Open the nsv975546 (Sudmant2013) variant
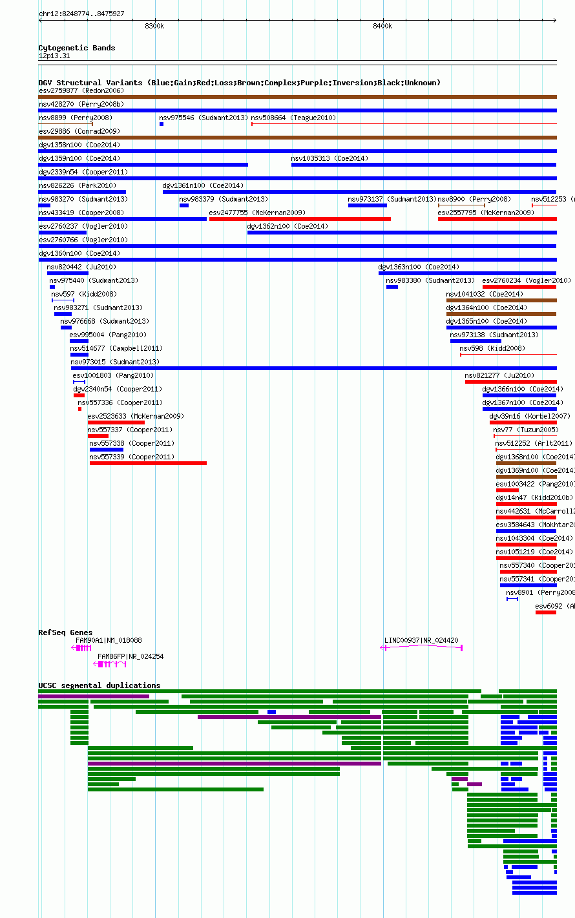The height and width of the screenshot is (918, 575). click(x=204, y=118)
